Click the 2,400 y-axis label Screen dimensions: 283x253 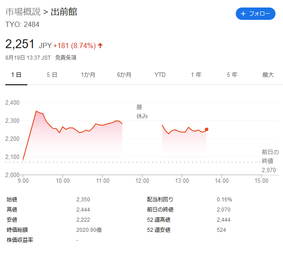coord(12,102)
